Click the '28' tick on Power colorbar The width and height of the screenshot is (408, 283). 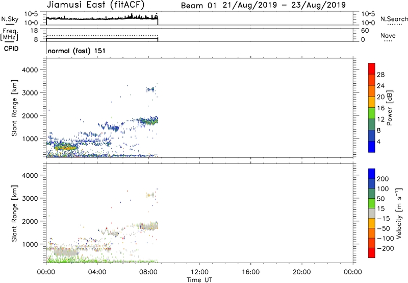click(380, 75)
